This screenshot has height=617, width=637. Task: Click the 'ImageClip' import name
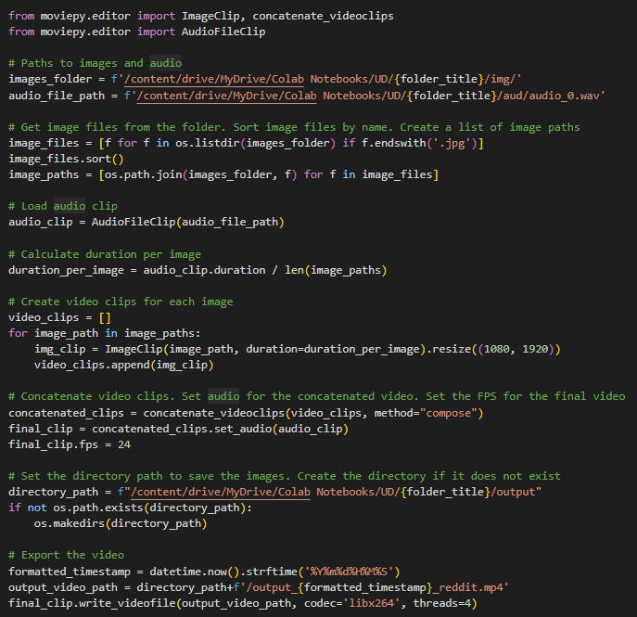click(x=210, y=16)
